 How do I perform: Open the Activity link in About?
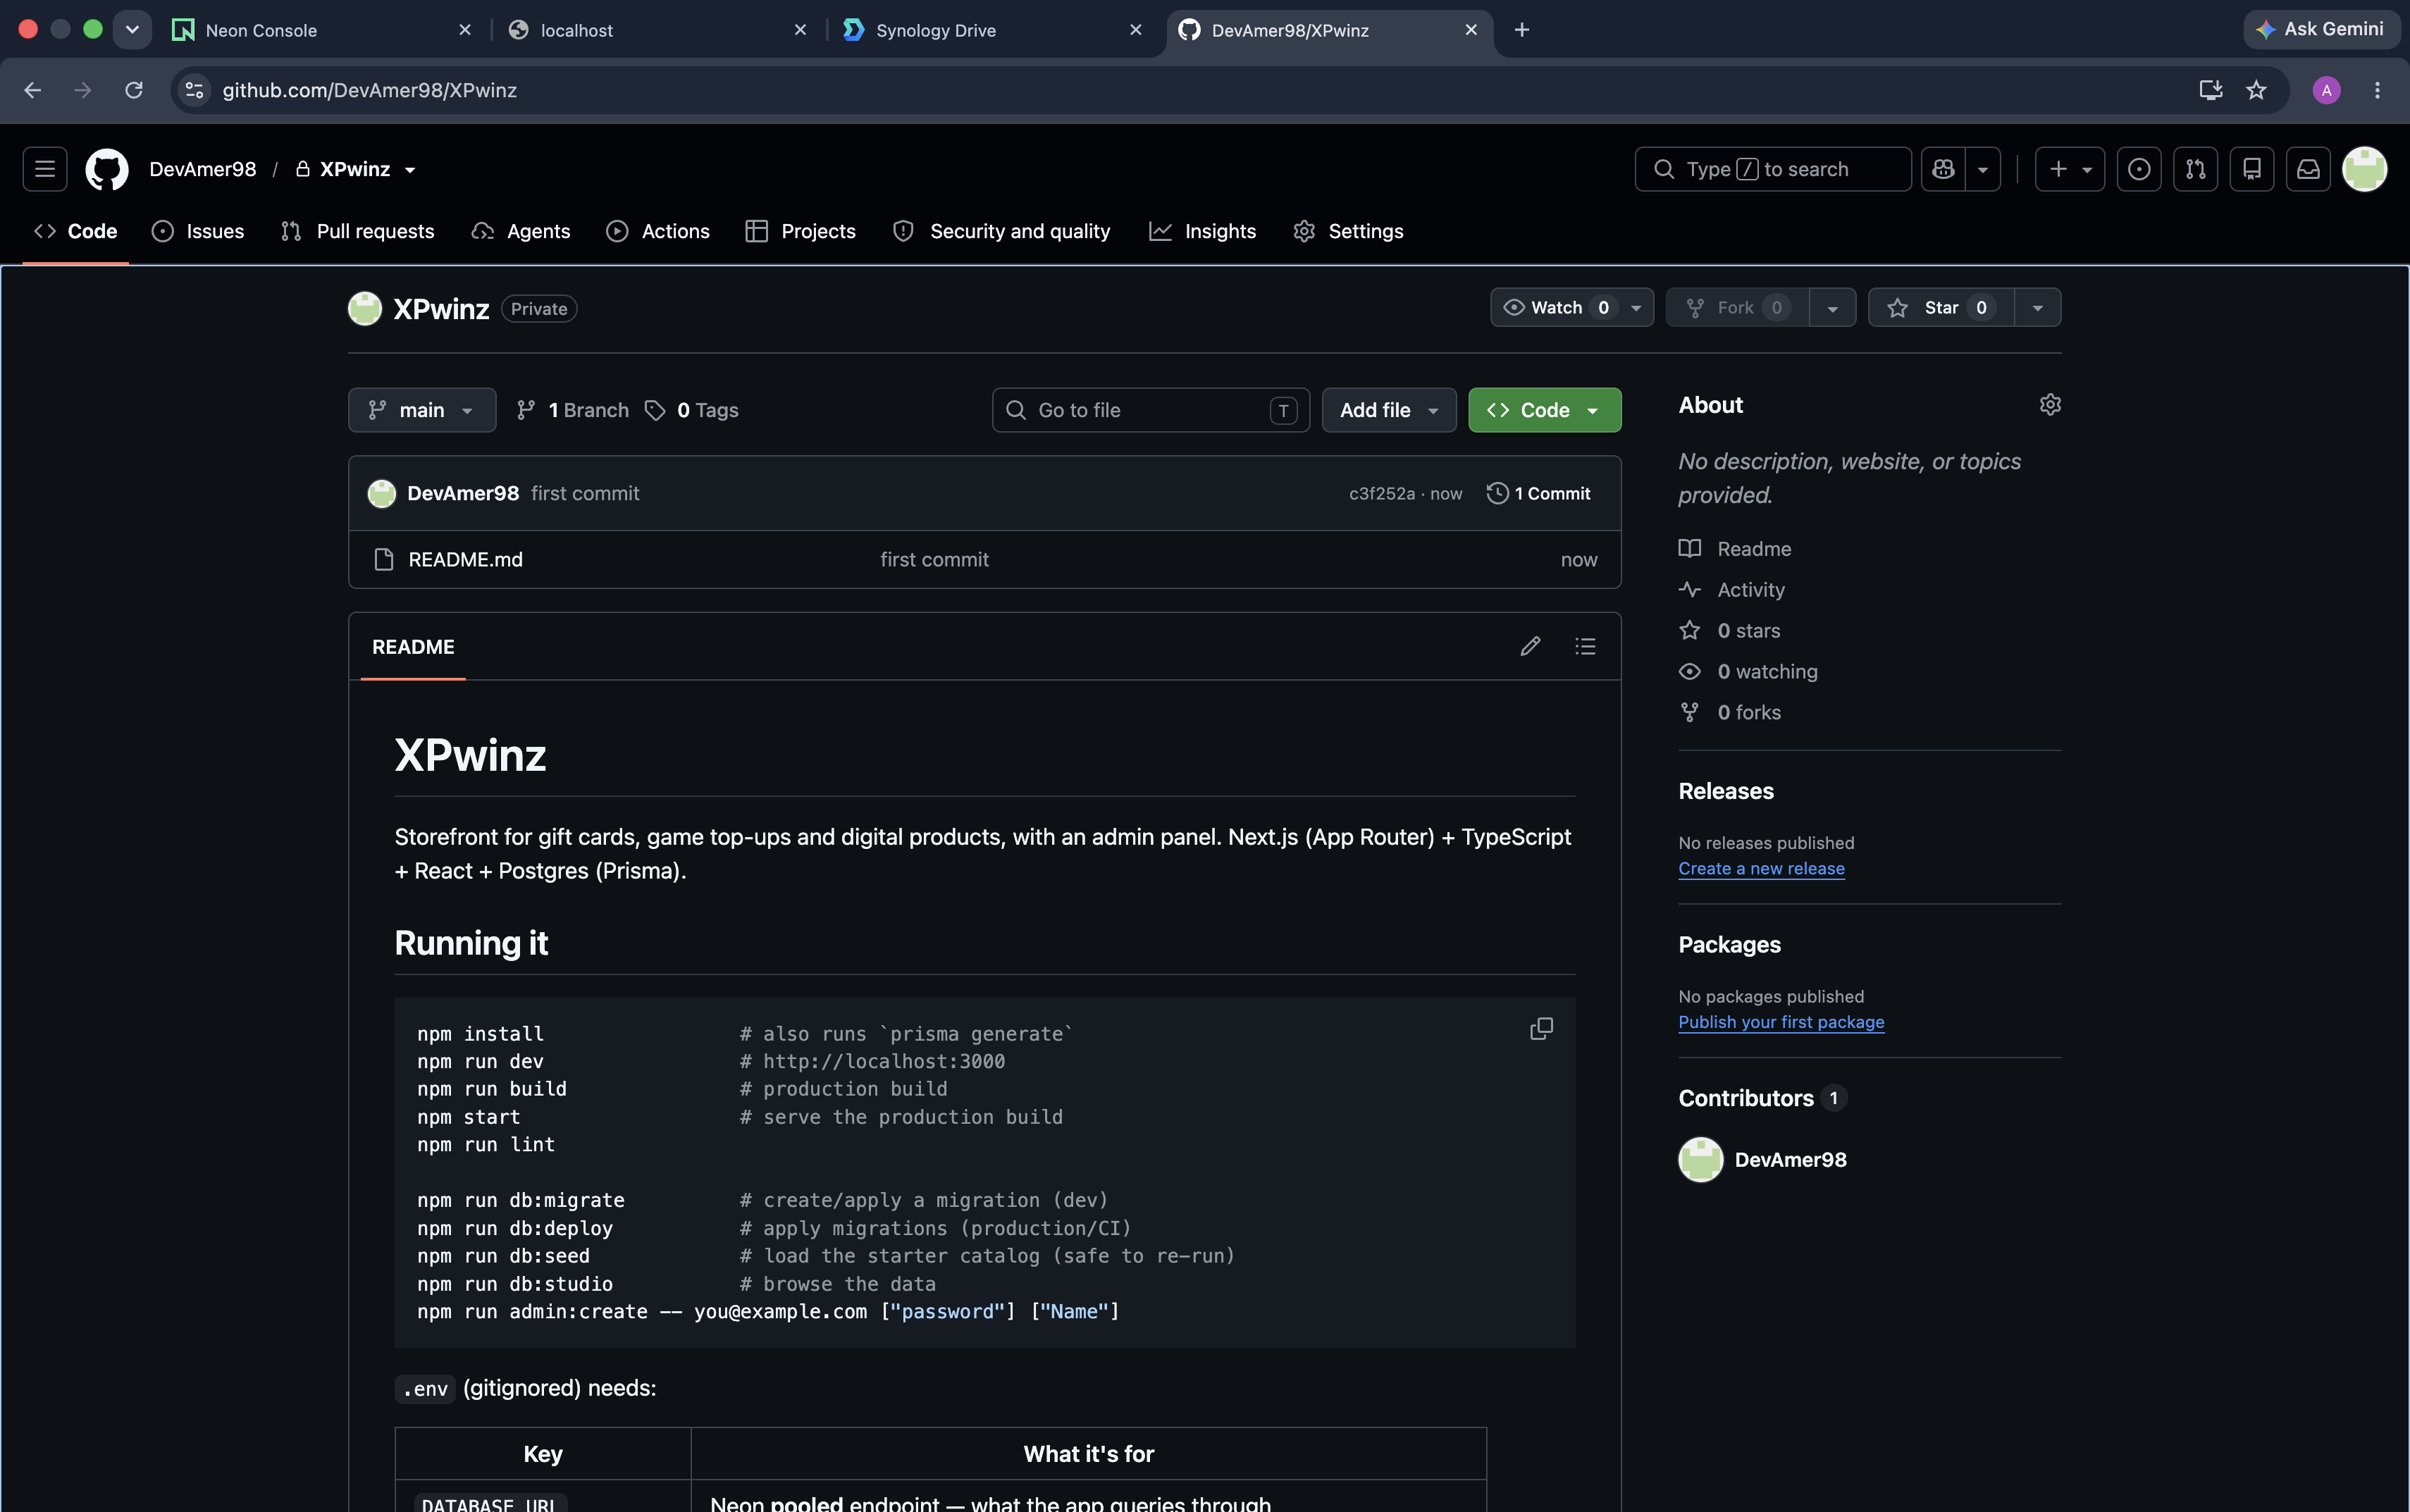pos(1750,589)
